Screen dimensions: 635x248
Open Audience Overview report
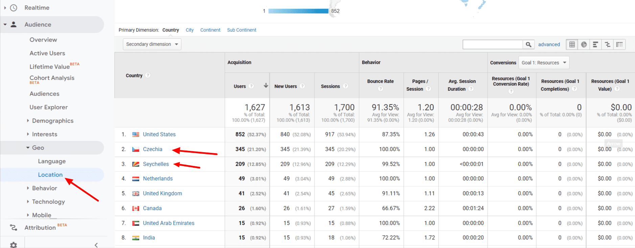tap(43, 40)
